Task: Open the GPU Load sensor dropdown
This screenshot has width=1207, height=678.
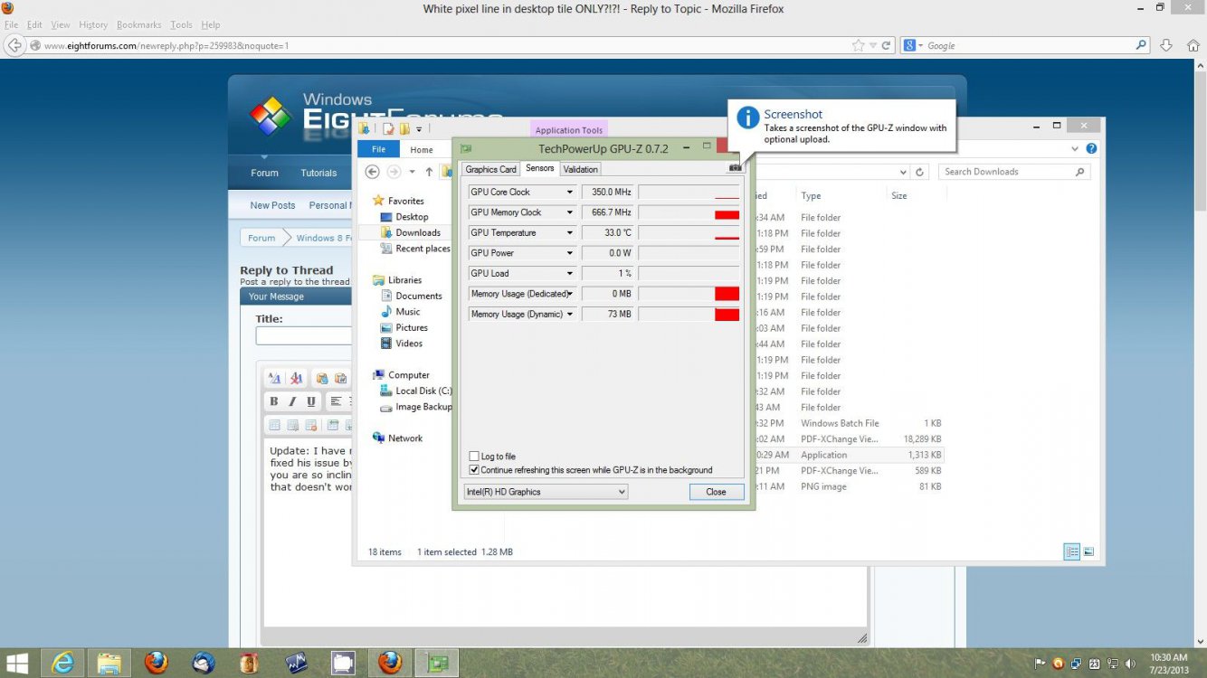Action: click(x=570, y=273)
